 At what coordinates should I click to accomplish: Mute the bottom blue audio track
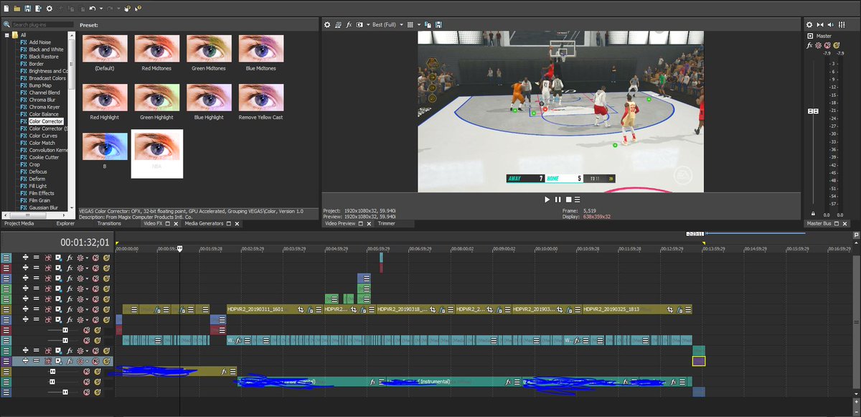(87, 393)
